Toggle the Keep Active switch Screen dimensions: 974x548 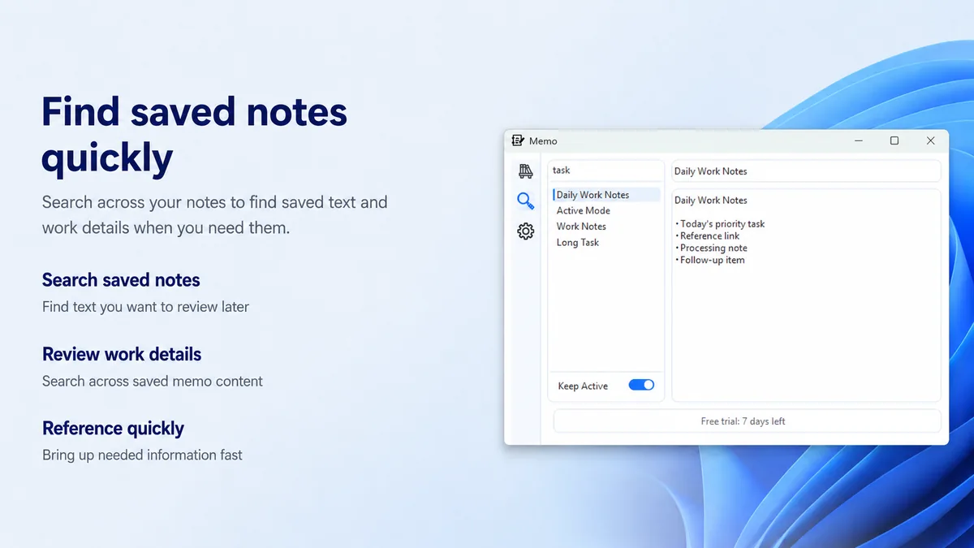641,385
